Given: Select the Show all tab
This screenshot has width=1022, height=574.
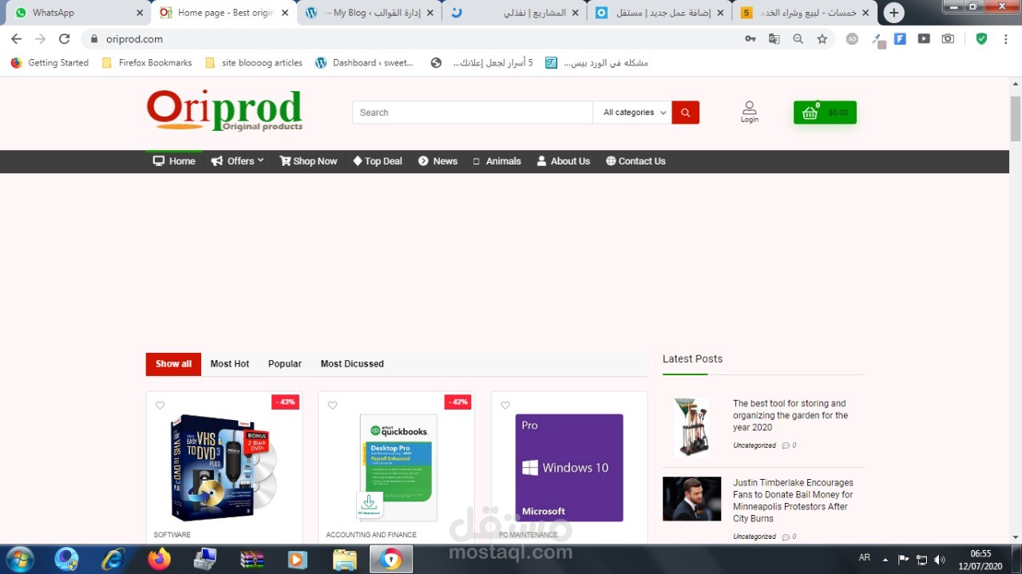Looking at the screenshot, I should [x=173, y=364].
